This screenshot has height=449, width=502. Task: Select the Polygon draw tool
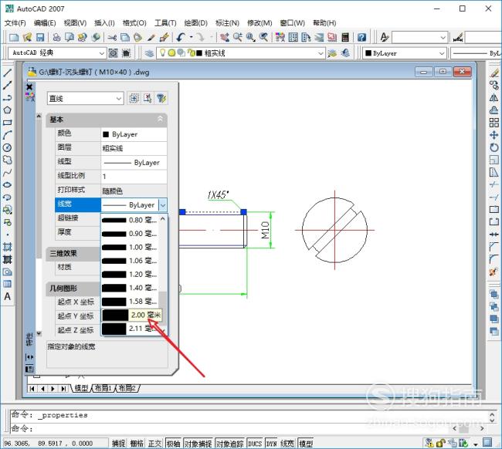pos(8,110)
